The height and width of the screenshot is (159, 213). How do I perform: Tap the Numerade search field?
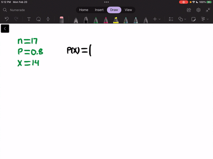17,10
